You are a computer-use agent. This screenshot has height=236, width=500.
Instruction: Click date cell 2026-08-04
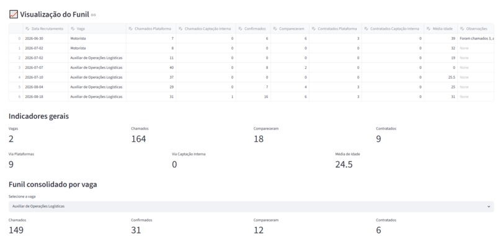click(x=46, y=87)
